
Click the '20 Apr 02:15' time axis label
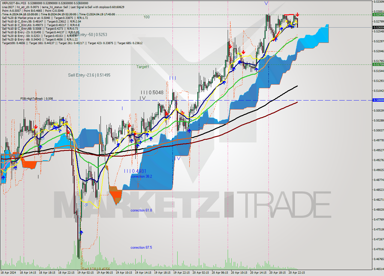click(201, 273)
